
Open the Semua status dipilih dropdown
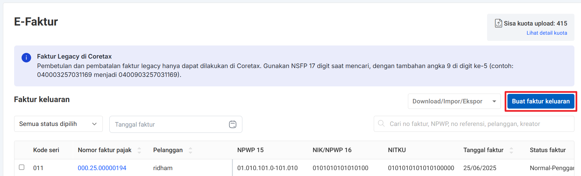click(58, 124)
